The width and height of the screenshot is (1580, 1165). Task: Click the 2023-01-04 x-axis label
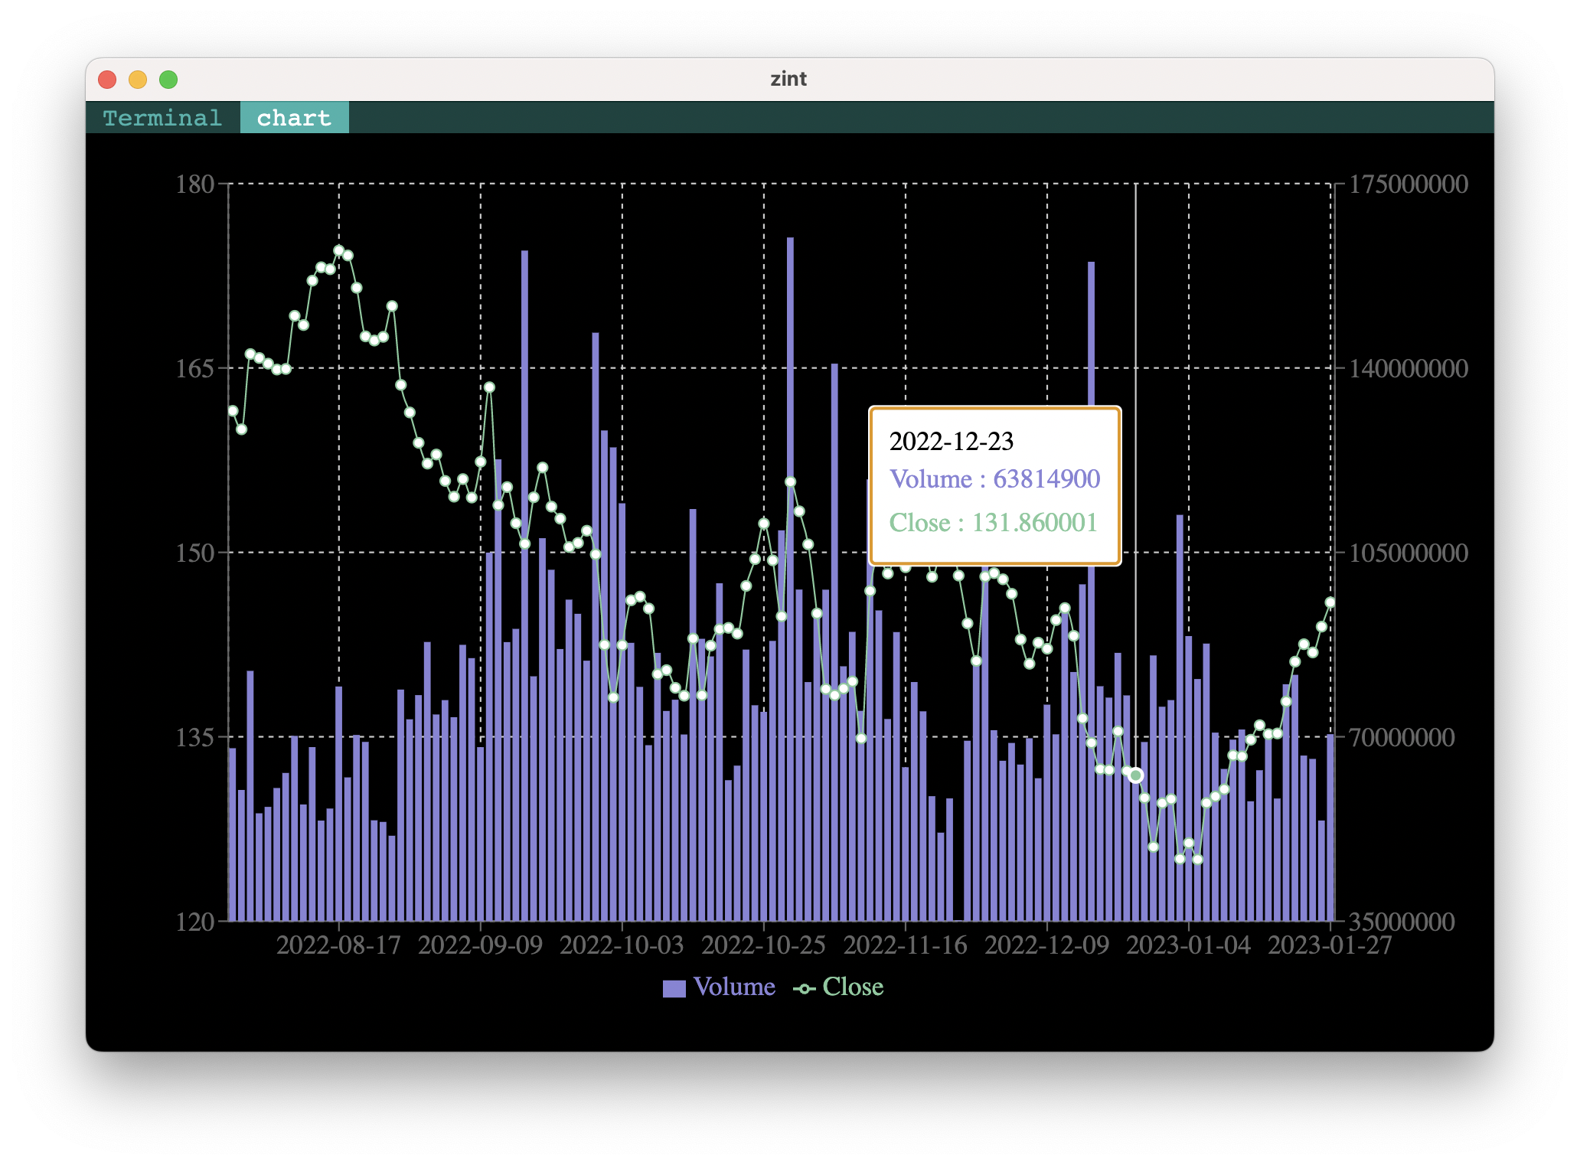pyautogui.click(x=1188, y=945)
